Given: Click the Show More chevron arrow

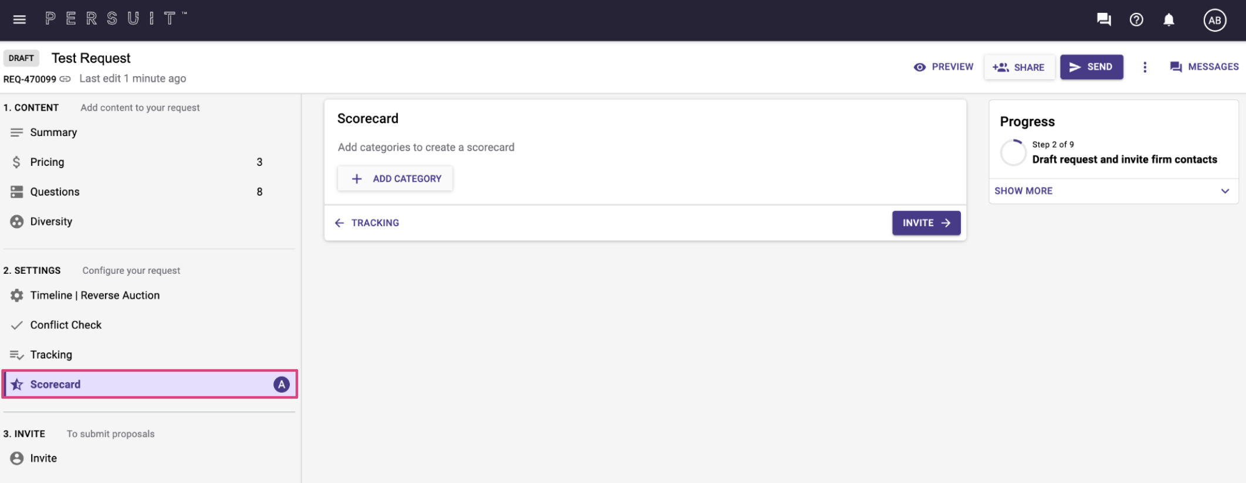Looking at the screenshot, I should 1225,191.
